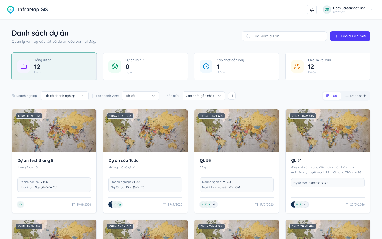This screenshot has width=382, height=239.
Task: Click the folder icon in Tổng dự án card
Action: (24, 66)
